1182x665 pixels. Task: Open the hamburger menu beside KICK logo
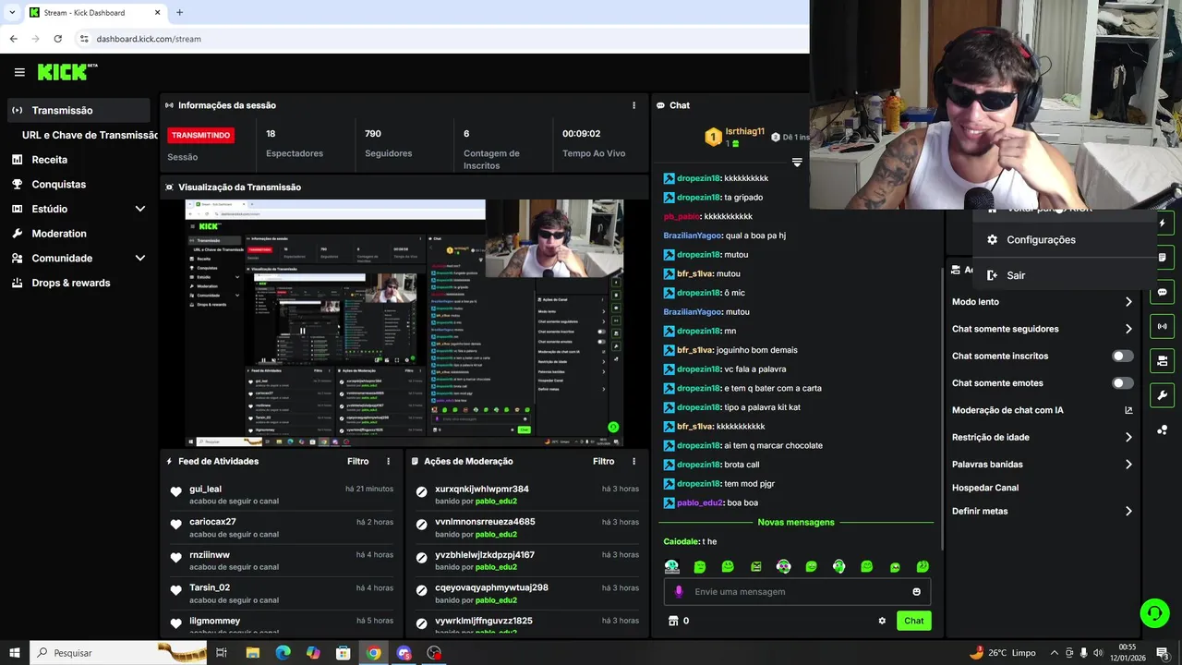pos(19,72)
